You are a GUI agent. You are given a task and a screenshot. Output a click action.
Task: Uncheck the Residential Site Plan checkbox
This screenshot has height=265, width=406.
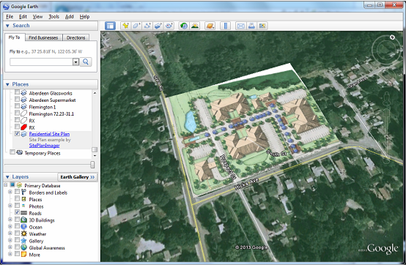pyautogui.click(x=17, y=134)
